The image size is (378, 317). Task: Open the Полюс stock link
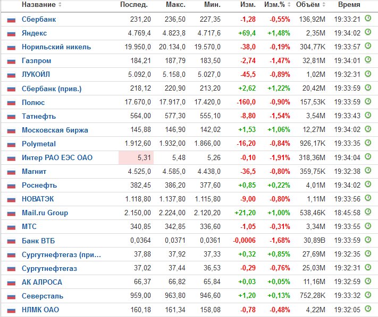click(33, 102)
